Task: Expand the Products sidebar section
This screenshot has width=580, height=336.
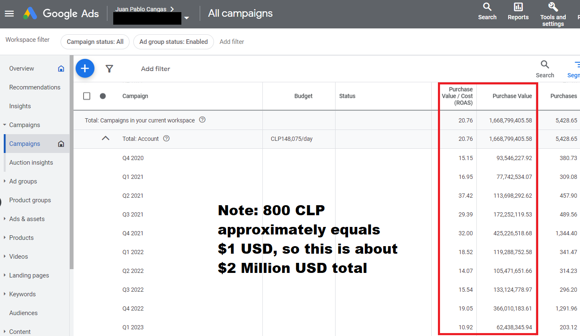Action: coord(4,238)
